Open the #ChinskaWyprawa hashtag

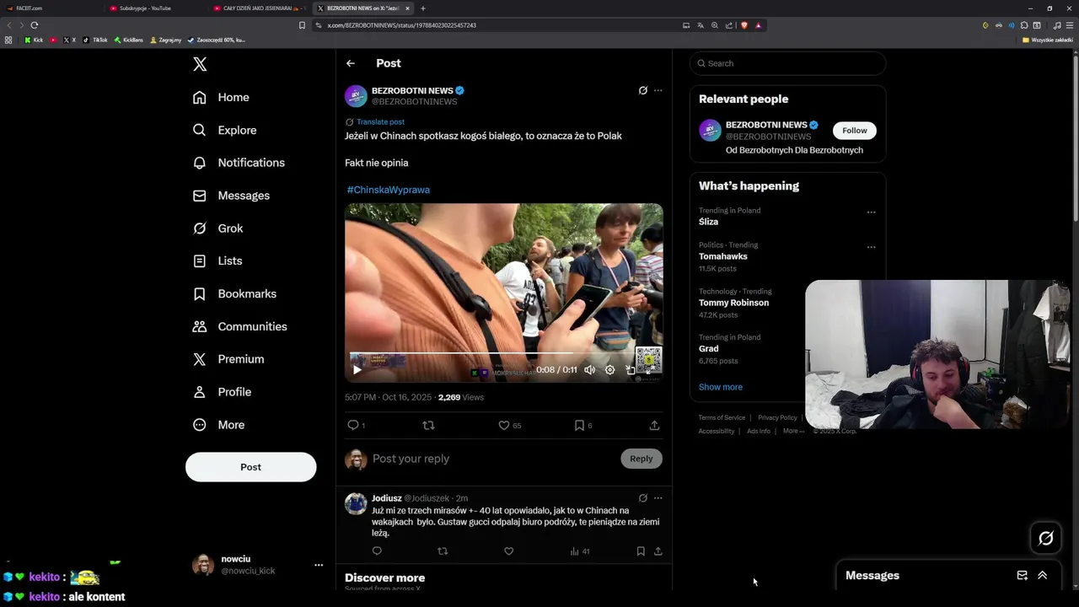point(388,190)
